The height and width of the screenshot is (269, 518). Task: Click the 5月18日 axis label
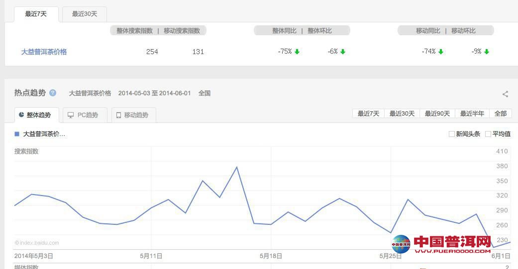click(271, 256)
